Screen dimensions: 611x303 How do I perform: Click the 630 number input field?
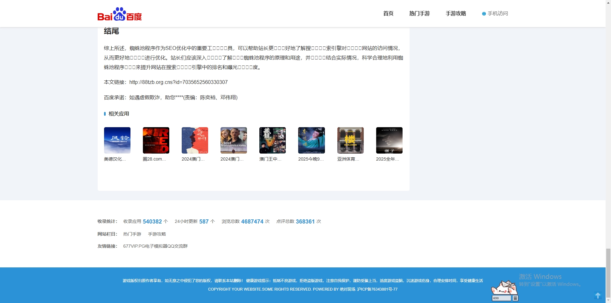[x=502, y=298]
